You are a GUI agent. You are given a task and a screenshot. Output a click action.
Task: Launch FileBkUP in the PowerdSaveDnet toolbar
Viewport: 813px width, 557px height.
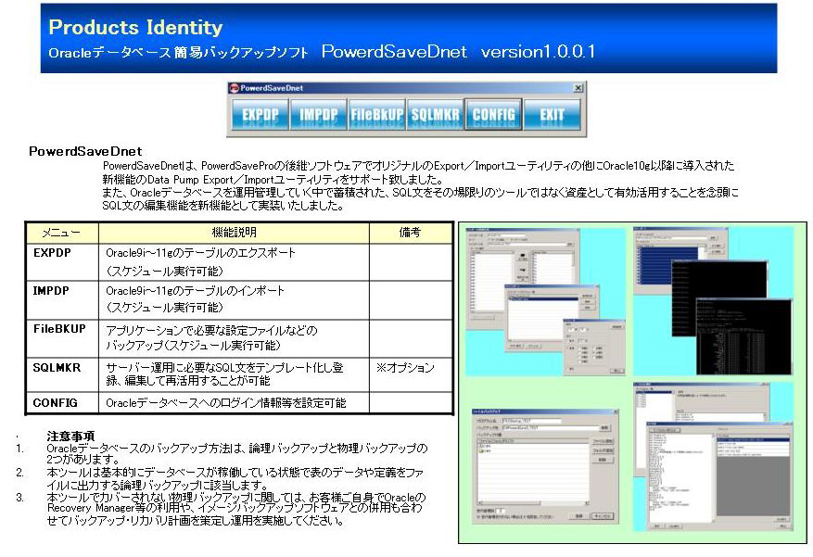click(x=377, y=114)
